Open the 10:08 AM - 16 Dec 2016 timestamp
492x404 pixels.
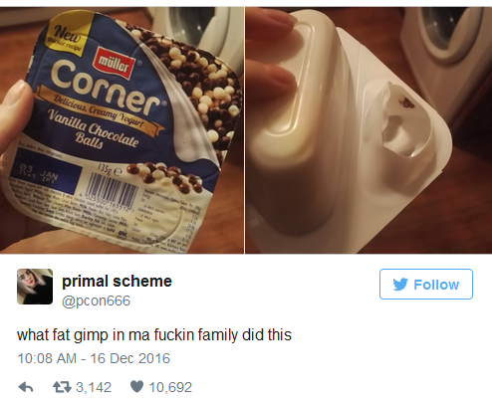click(x=94, y=358)
